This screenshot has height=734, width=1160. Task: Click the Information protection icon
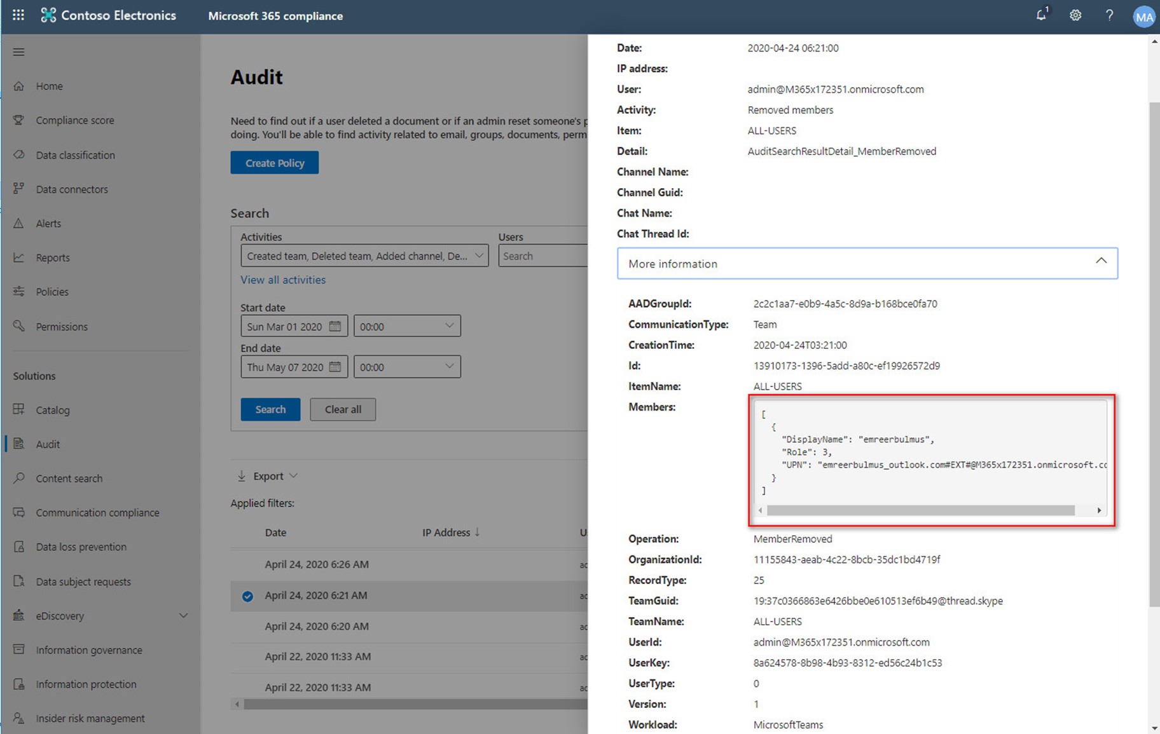point(18,684)
